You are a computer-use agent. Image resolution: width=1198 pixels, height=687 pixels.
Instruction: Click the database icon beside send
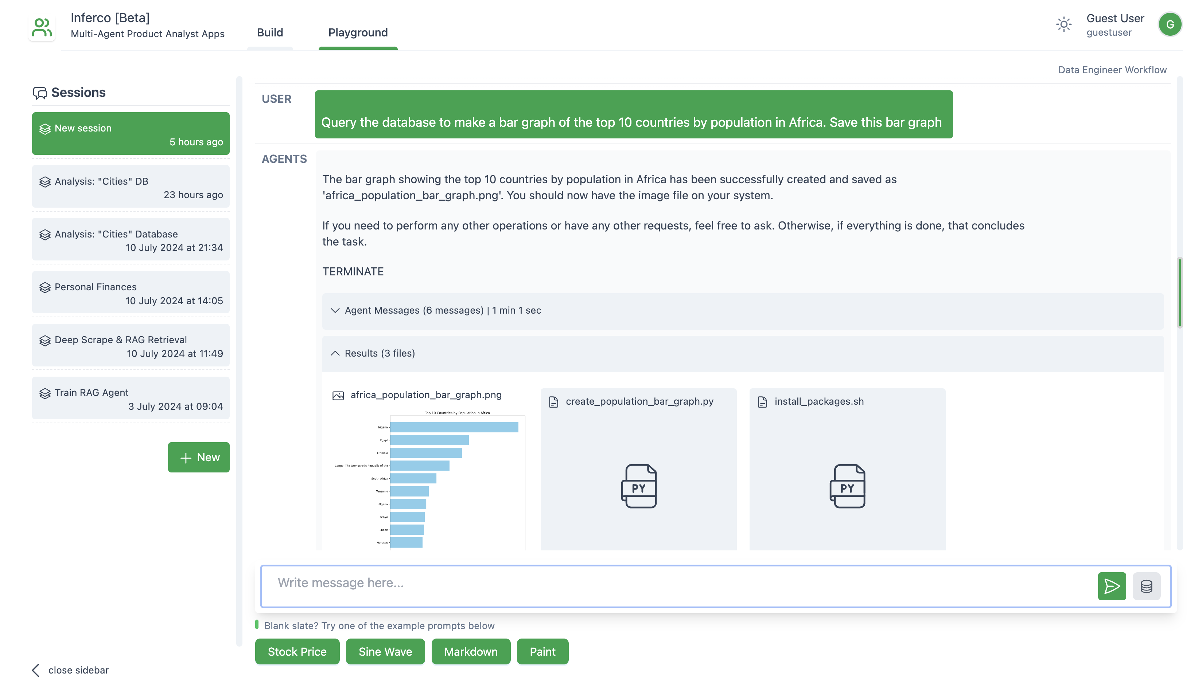click(x=1146, y=586)
